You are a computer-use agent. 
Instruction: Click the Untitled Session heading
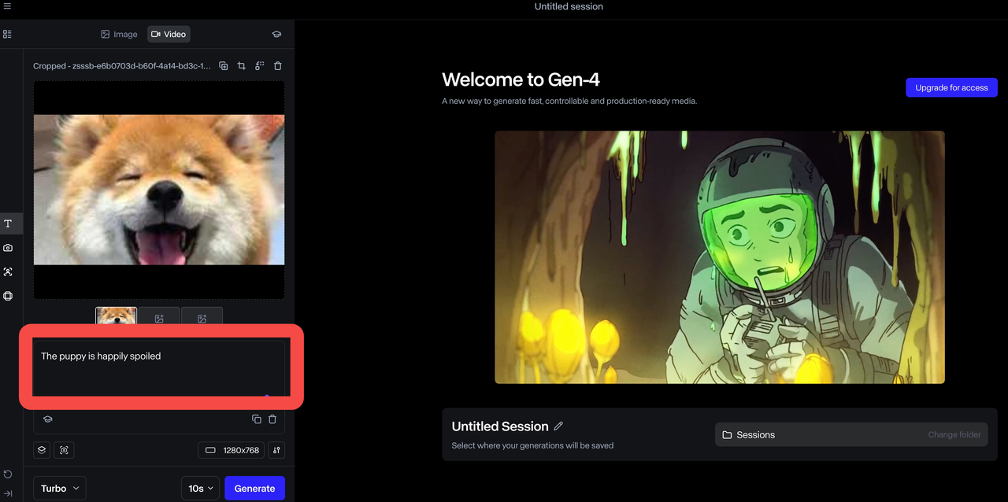point(500,426)
